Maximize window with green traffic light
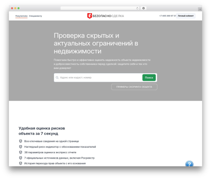 click(19, 8)
